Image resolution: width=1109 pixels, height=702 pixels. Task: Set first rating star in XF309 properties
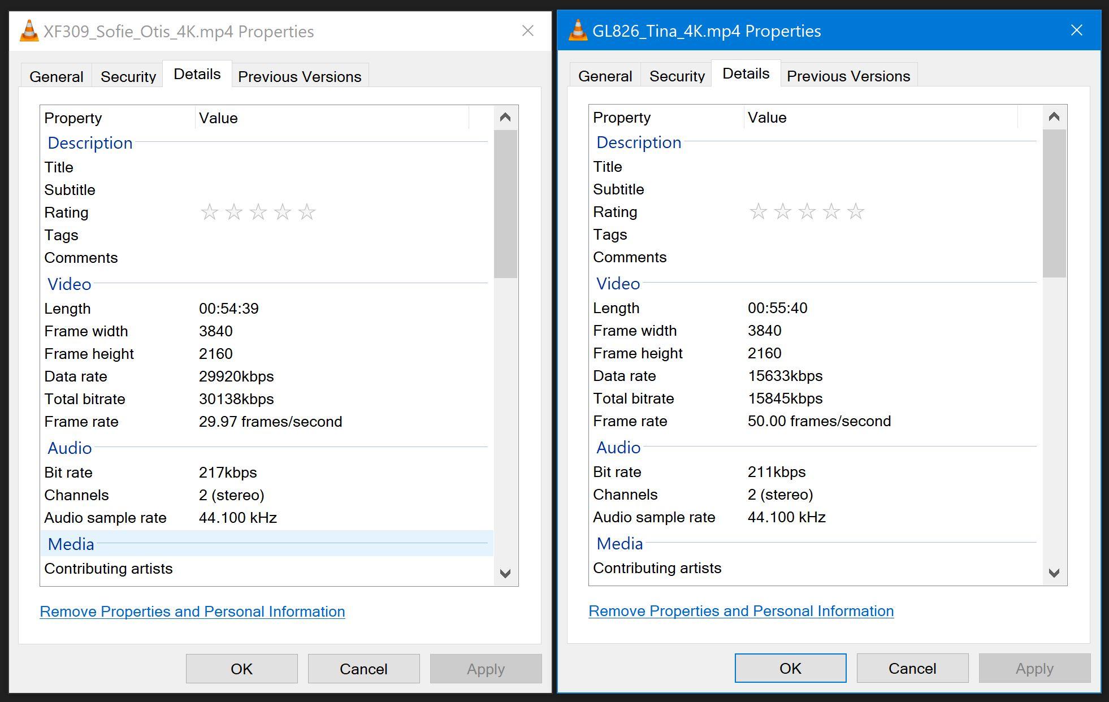click(x=210, y=213)
